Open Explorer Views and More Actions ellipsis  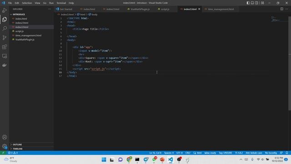[x=50, y=9]
